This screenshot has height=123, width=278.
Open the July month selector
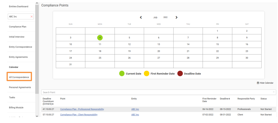pyautogui.click(x=155, y=17)
